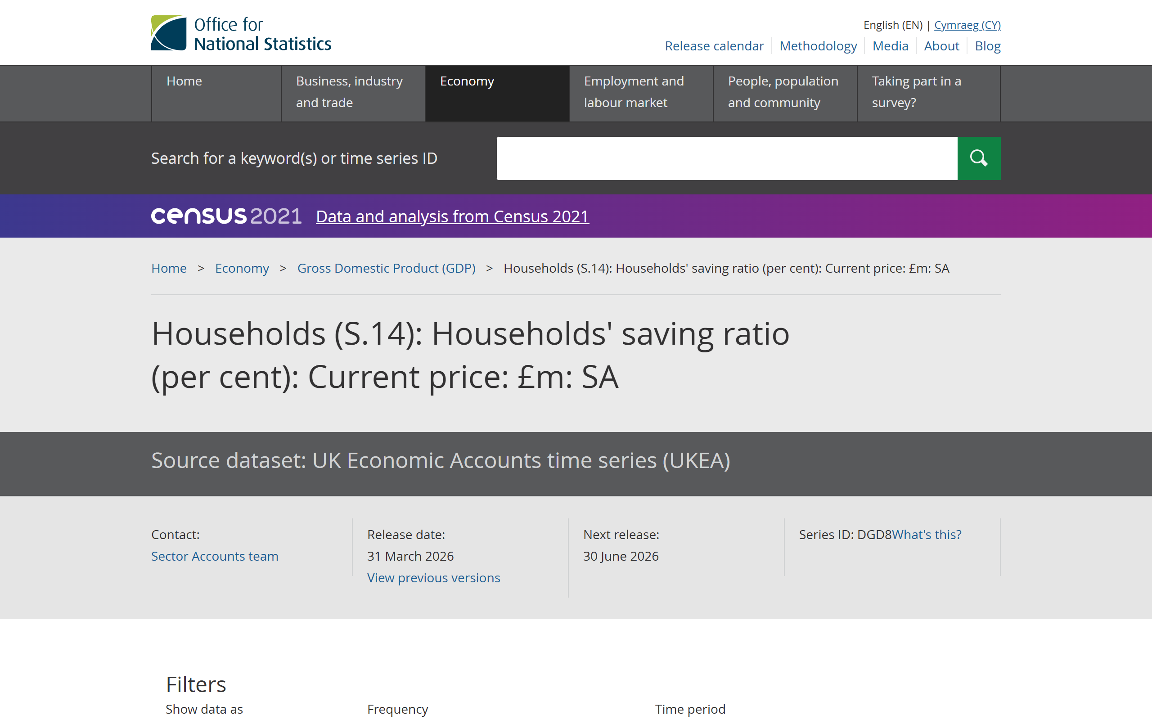Go to Economy in the breadcrumb
The height and width of the screenshot is (720, 1152).
[242, 268]
